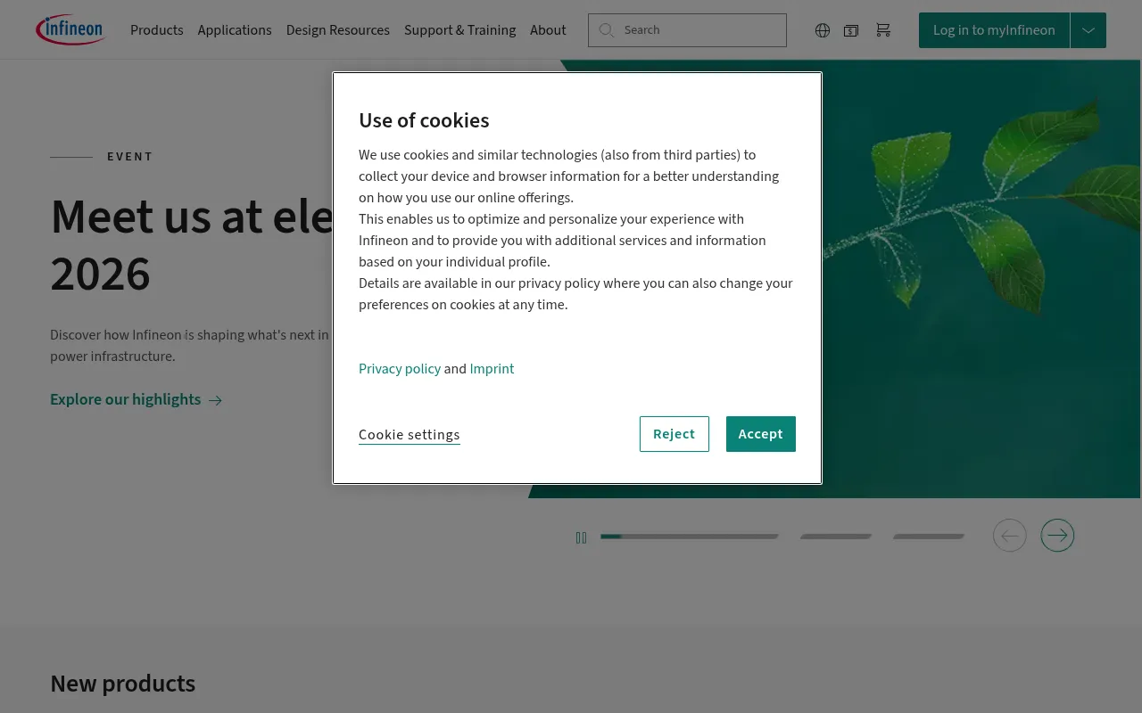Pause the carousel autoplay
This screenshot has height=713, width=1142.
point(581,537)
